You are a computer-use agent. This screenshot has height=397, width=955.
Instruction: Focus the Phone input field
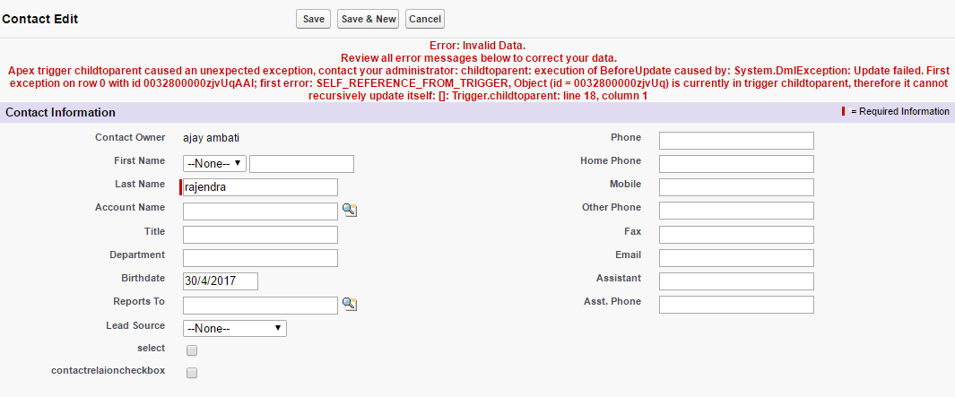coord(736,141)
